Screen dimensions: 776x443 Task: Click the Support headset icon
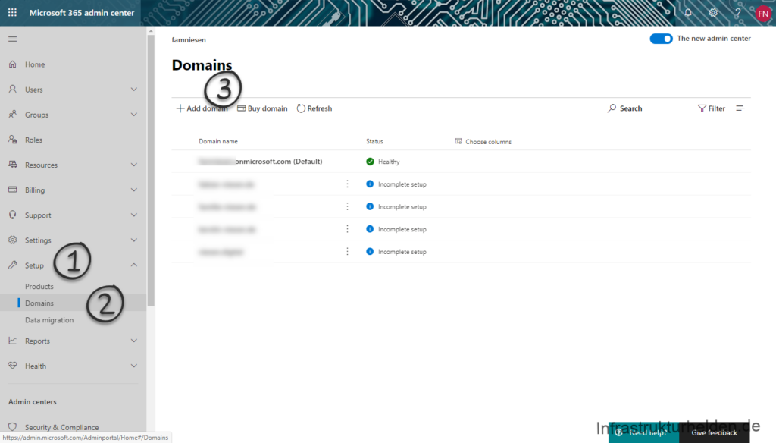12,215
